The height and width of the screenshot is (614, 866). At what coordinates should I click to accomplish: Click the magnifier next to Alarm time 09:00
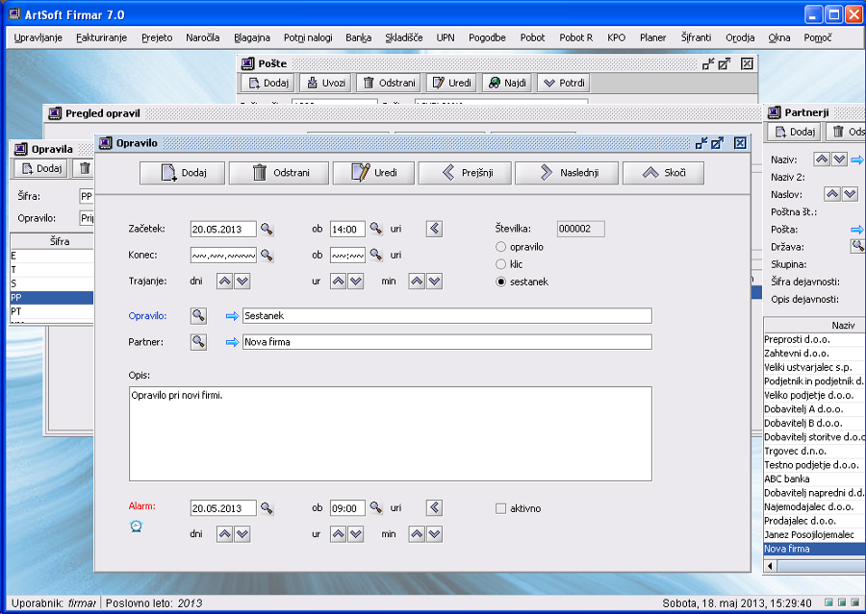(376, 508)
